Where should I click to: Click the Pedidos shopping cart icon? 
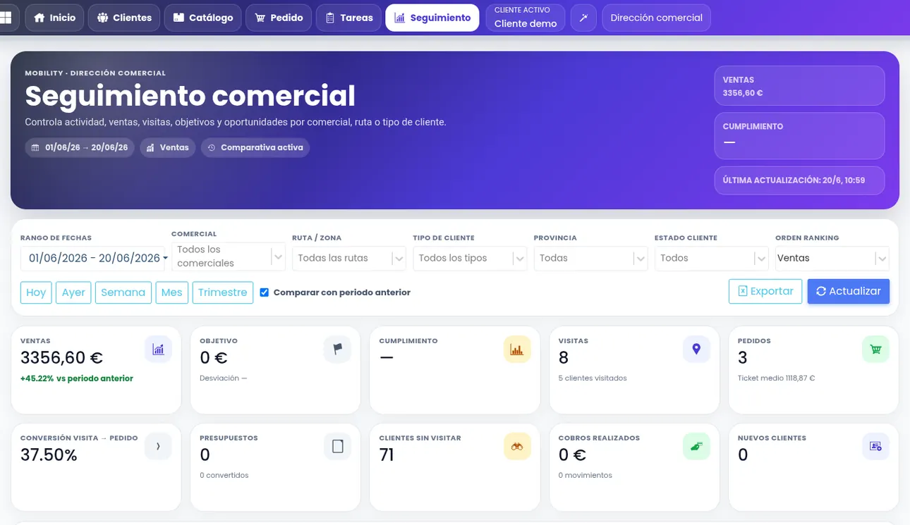tap(875, 350)
